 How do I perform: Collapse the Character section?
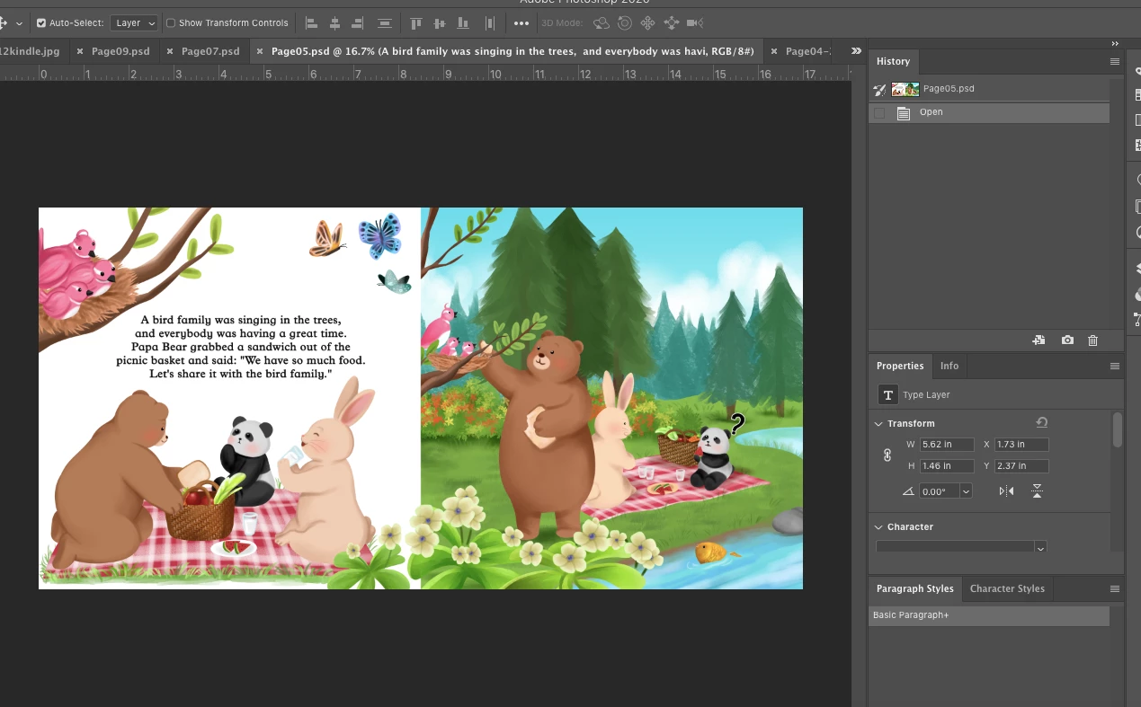(x=878, y=526)
